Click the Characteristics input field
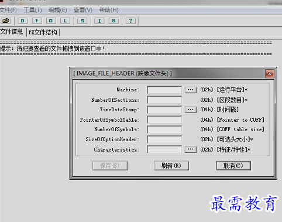 pos(164,149)
